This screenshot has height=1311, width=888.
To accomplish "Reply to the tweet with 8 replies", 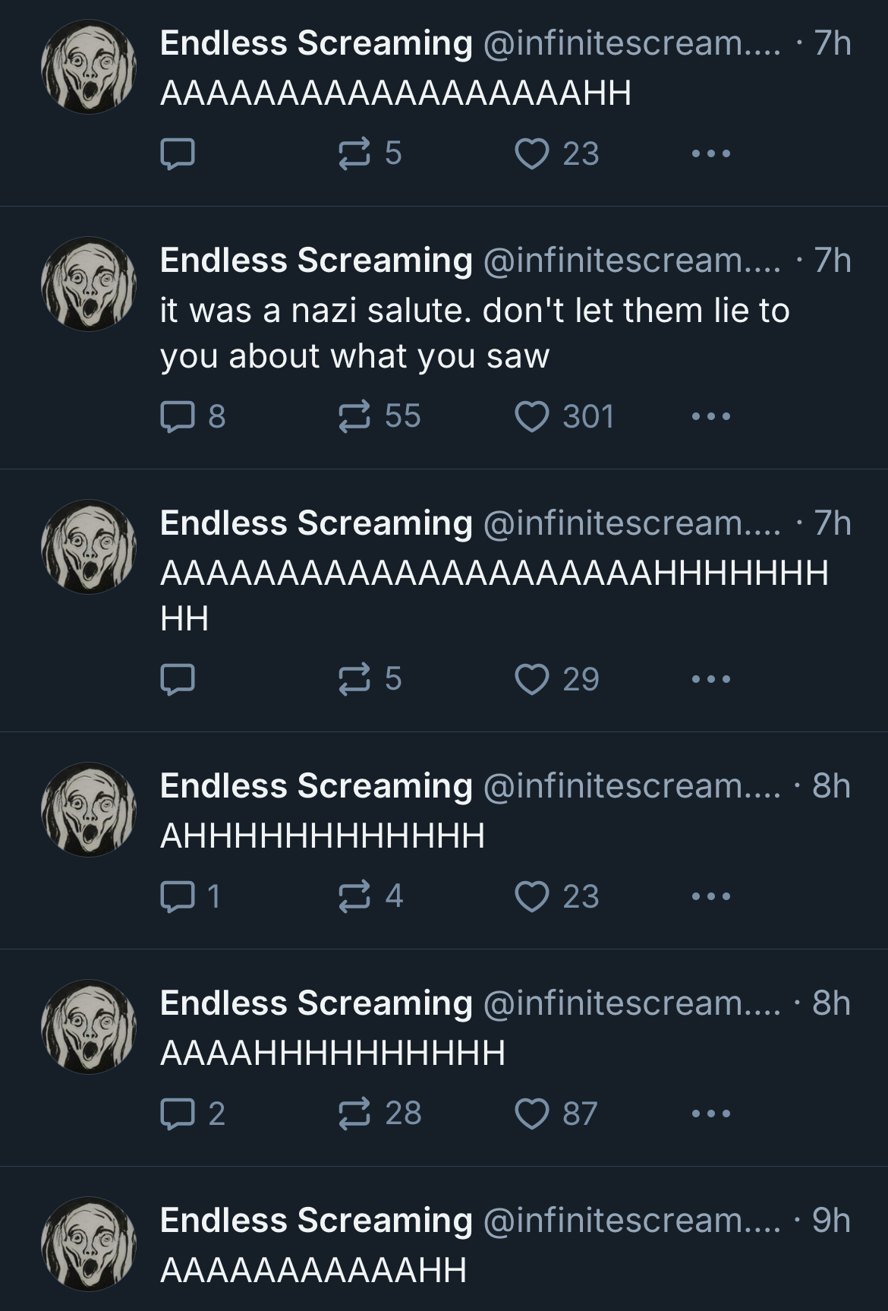I will point(177,416).
